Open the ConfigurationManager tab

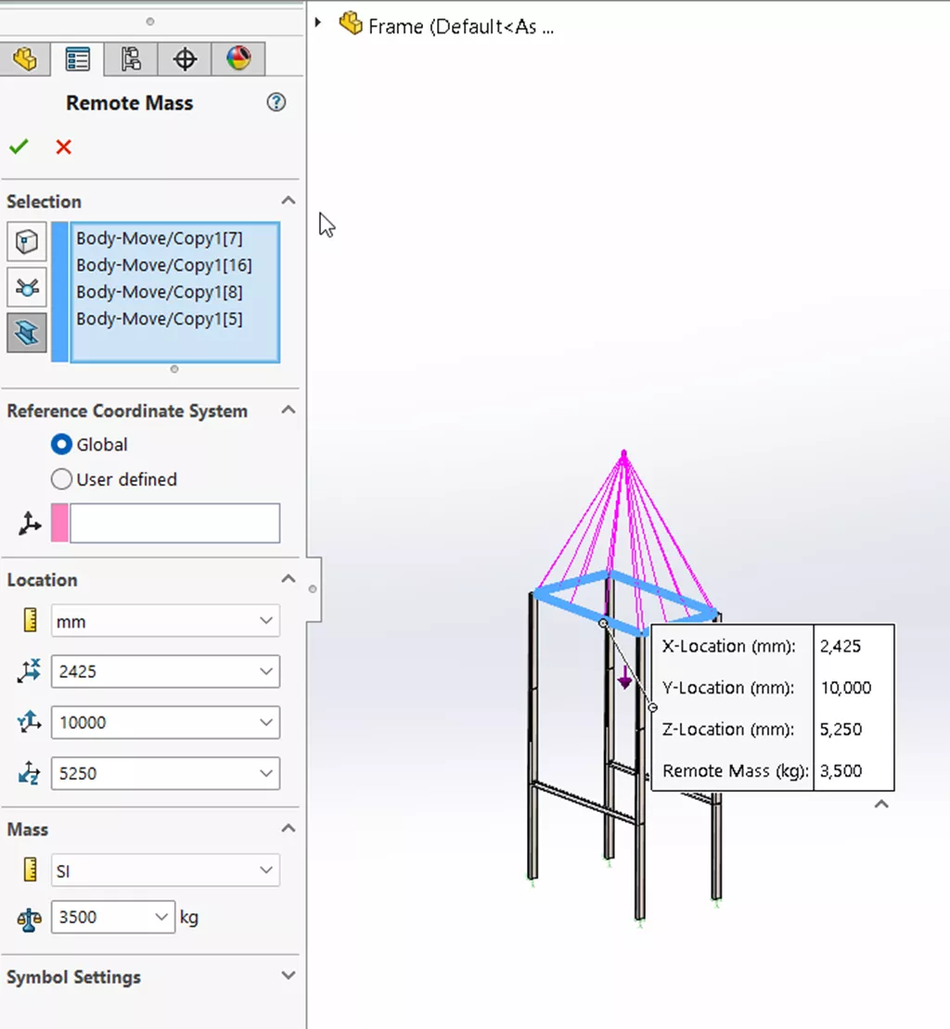[x=130, y=58]
